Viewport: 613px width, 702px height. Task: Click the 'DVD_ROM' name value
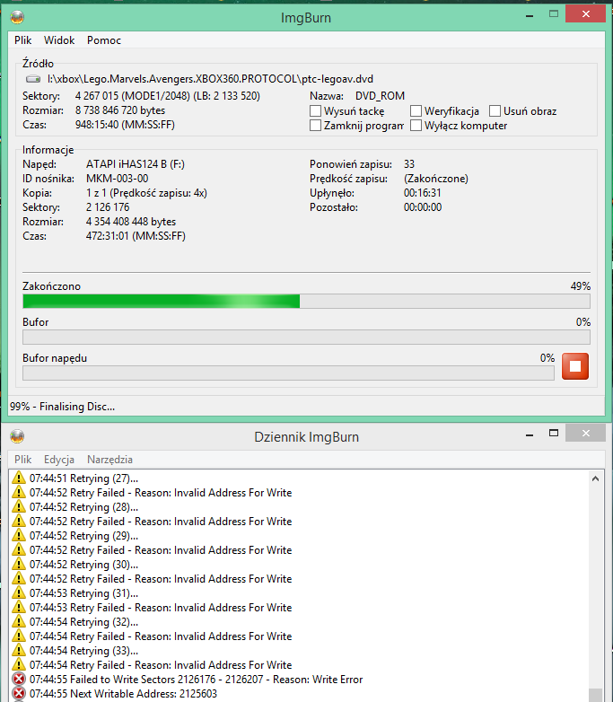[x=380, y=96]
